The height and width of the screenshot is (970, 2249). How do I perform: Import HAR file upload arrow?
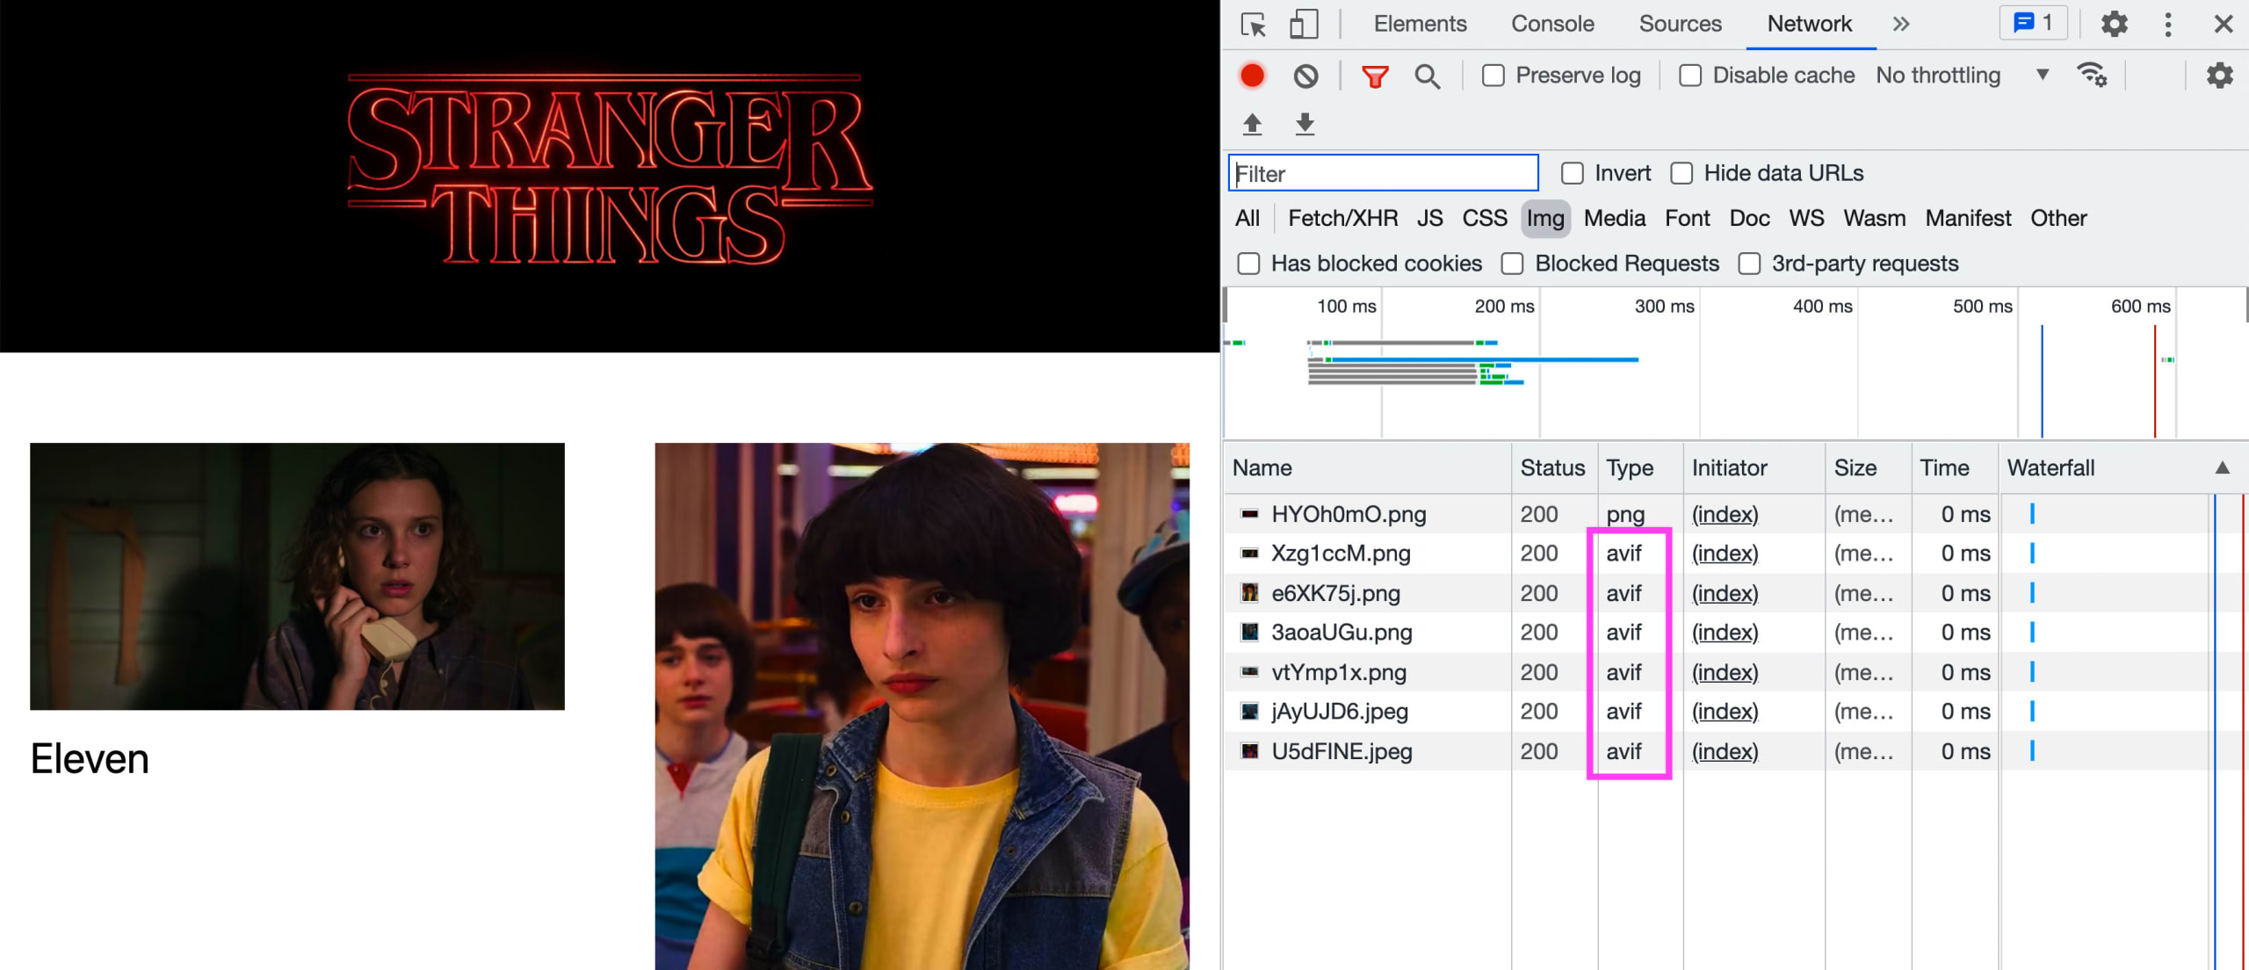pyautogui.click(x=1253, y=124)
